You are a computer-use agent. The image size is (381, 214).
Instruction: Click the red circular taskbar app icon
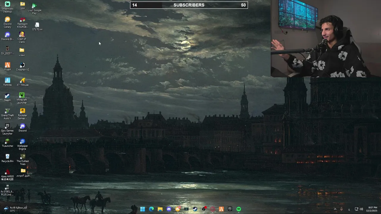(213, 209)
